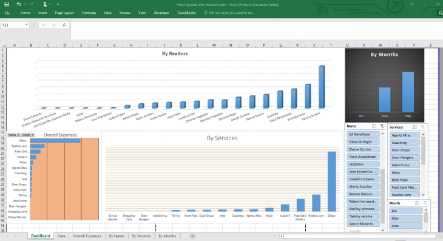Click the May bar in By Months chart
Screen dimensions: 443x241
[x=408, y=92]
